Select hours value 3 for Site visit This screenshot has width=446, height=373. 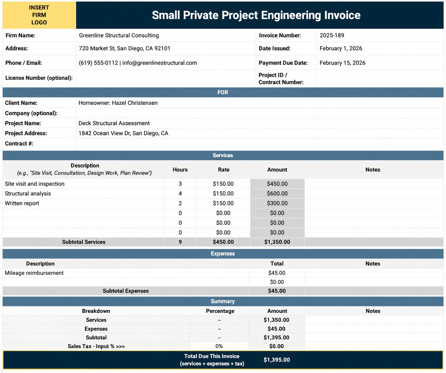pos(180,184)
